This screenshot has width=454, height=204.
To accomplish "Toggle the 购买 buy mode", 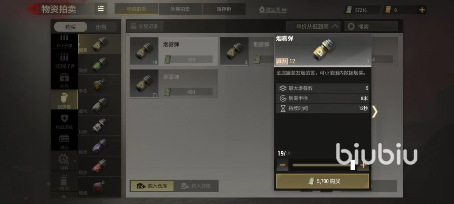I will coord(71,27).
